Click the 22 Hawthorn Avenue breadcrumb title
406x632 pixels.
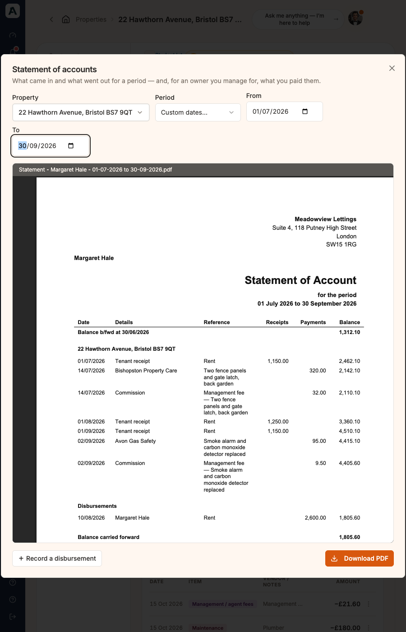pyautogui.click(x=180, y=19)
